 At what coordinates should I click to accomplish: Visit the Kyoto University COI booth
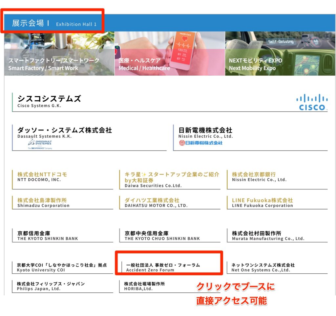click(62, 267)
